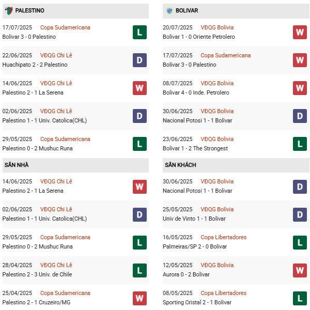Viewport: 310px width, 310px height.
Task: Click the L badge for Bolivar 1 - 2 The Strongest
Action: pyautogui.click(x=300, y=144)
